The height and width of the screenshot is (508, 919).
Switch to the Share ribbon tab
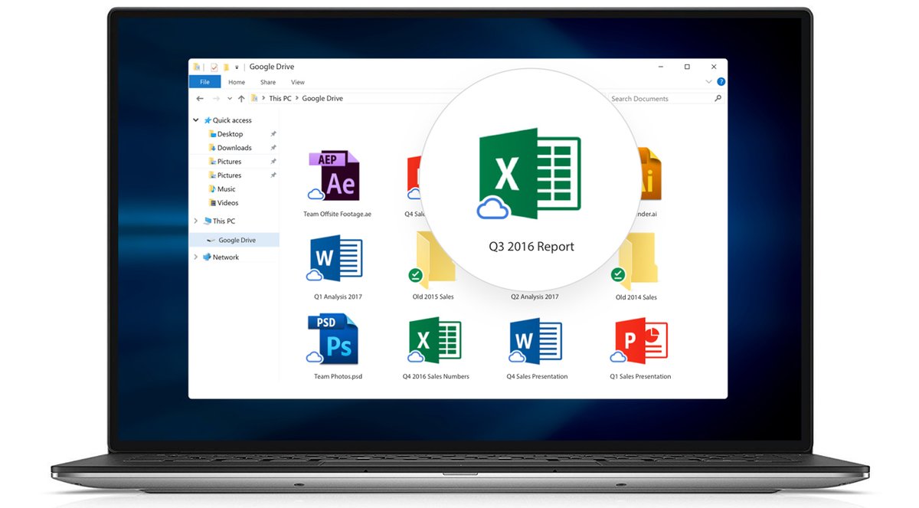pos(268,82)
